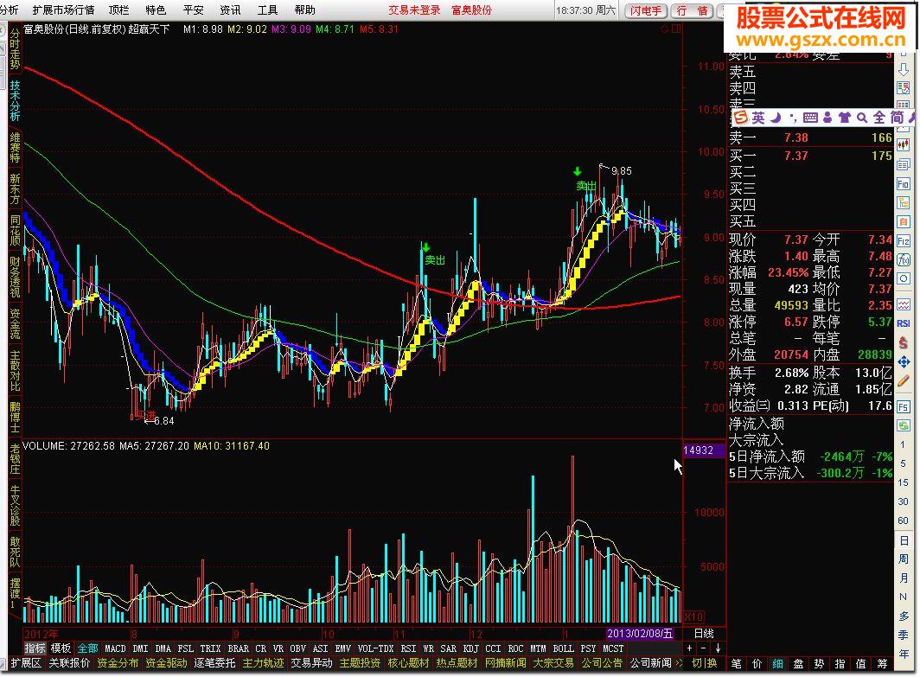Open the candlestick chart icon in right toolbar
The image size is (920, 677).
click(904, 145)
